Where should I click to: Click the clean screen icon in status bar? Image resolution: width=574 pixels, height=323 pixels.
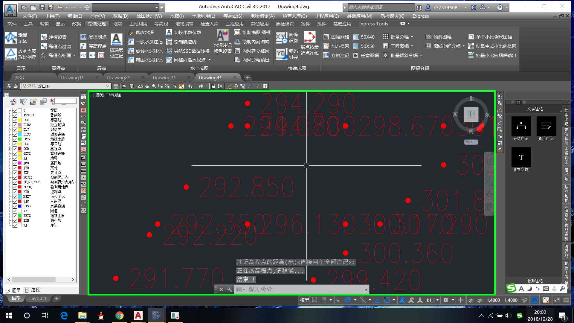(x=557, y=300)
